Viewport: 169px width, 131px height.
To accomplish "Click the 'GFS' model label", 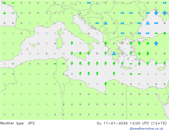I will pos(31,123).
